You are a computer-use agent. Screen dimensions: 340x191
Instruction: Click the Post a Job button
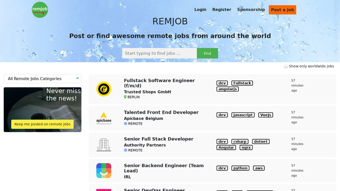pyautogui.click(x=283, y=10)
